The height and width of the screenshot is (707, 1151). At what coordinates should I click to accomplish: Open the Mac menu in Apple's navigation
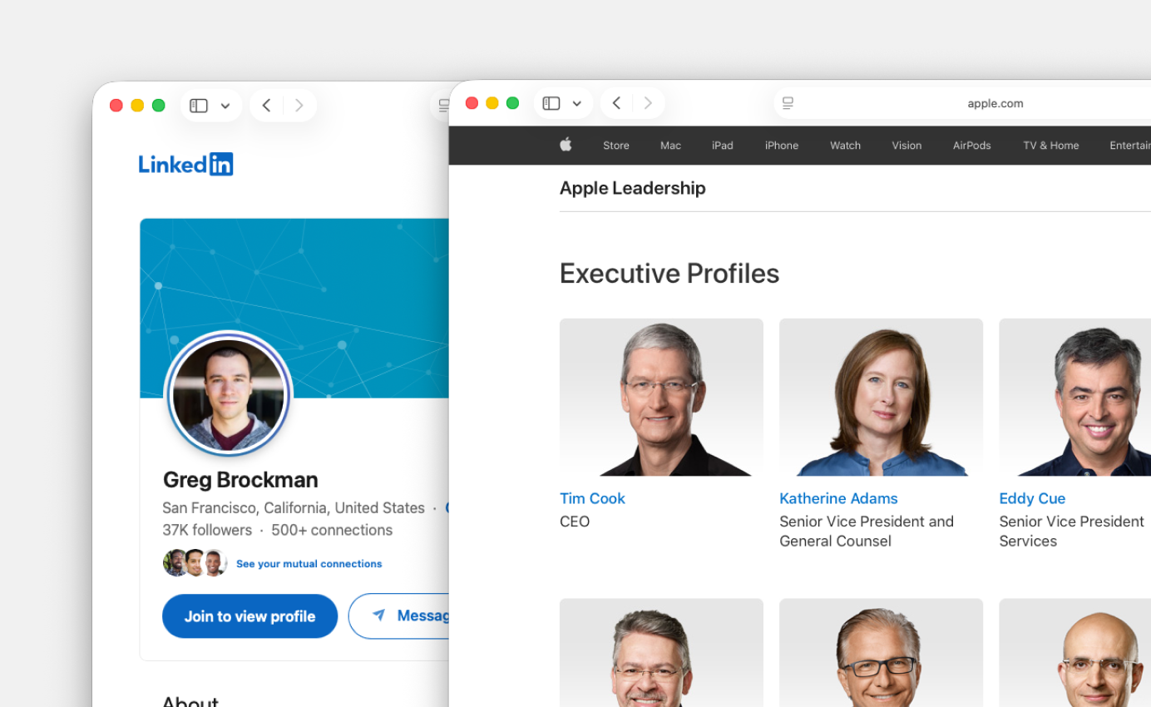[x=670, y=146]
